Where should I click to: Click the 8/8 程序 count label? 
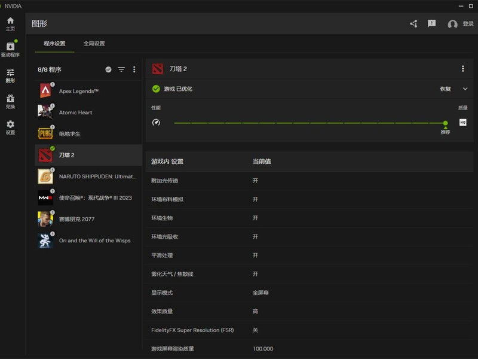point(50,69)
